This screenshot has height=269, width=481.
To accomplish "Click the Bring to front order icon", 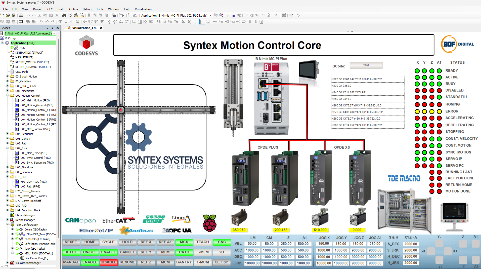I will [158, 22].
